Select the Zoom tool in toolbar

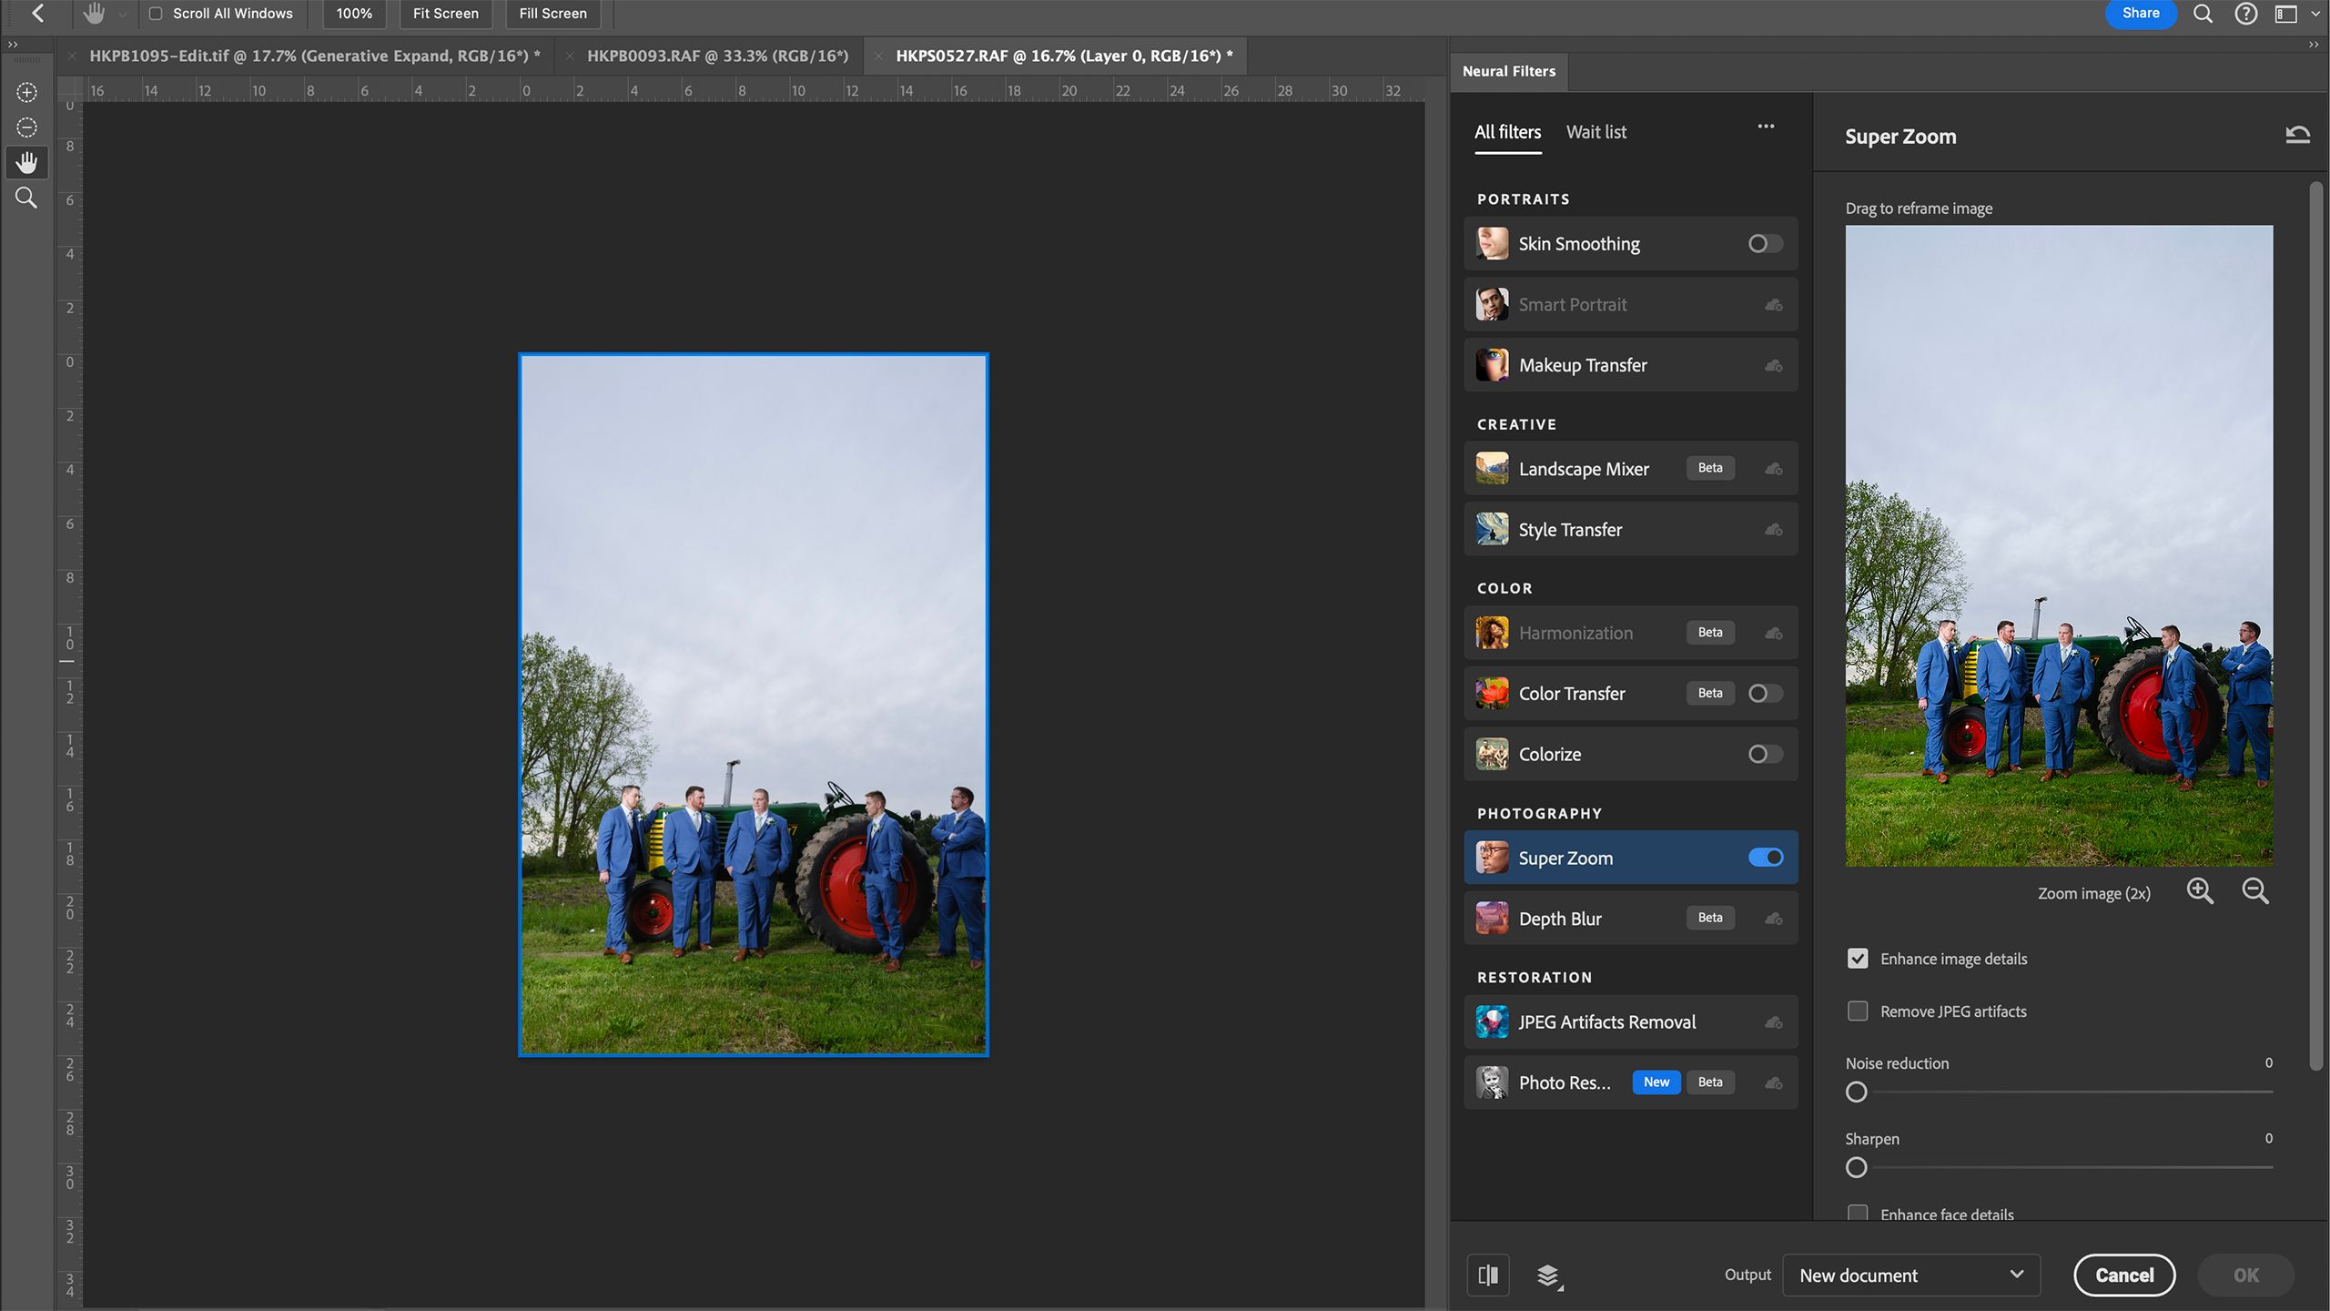24,197
